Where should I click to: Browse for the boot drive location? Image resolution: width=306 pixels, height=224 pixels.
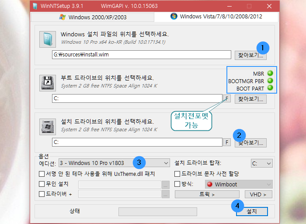coord(250,99)
